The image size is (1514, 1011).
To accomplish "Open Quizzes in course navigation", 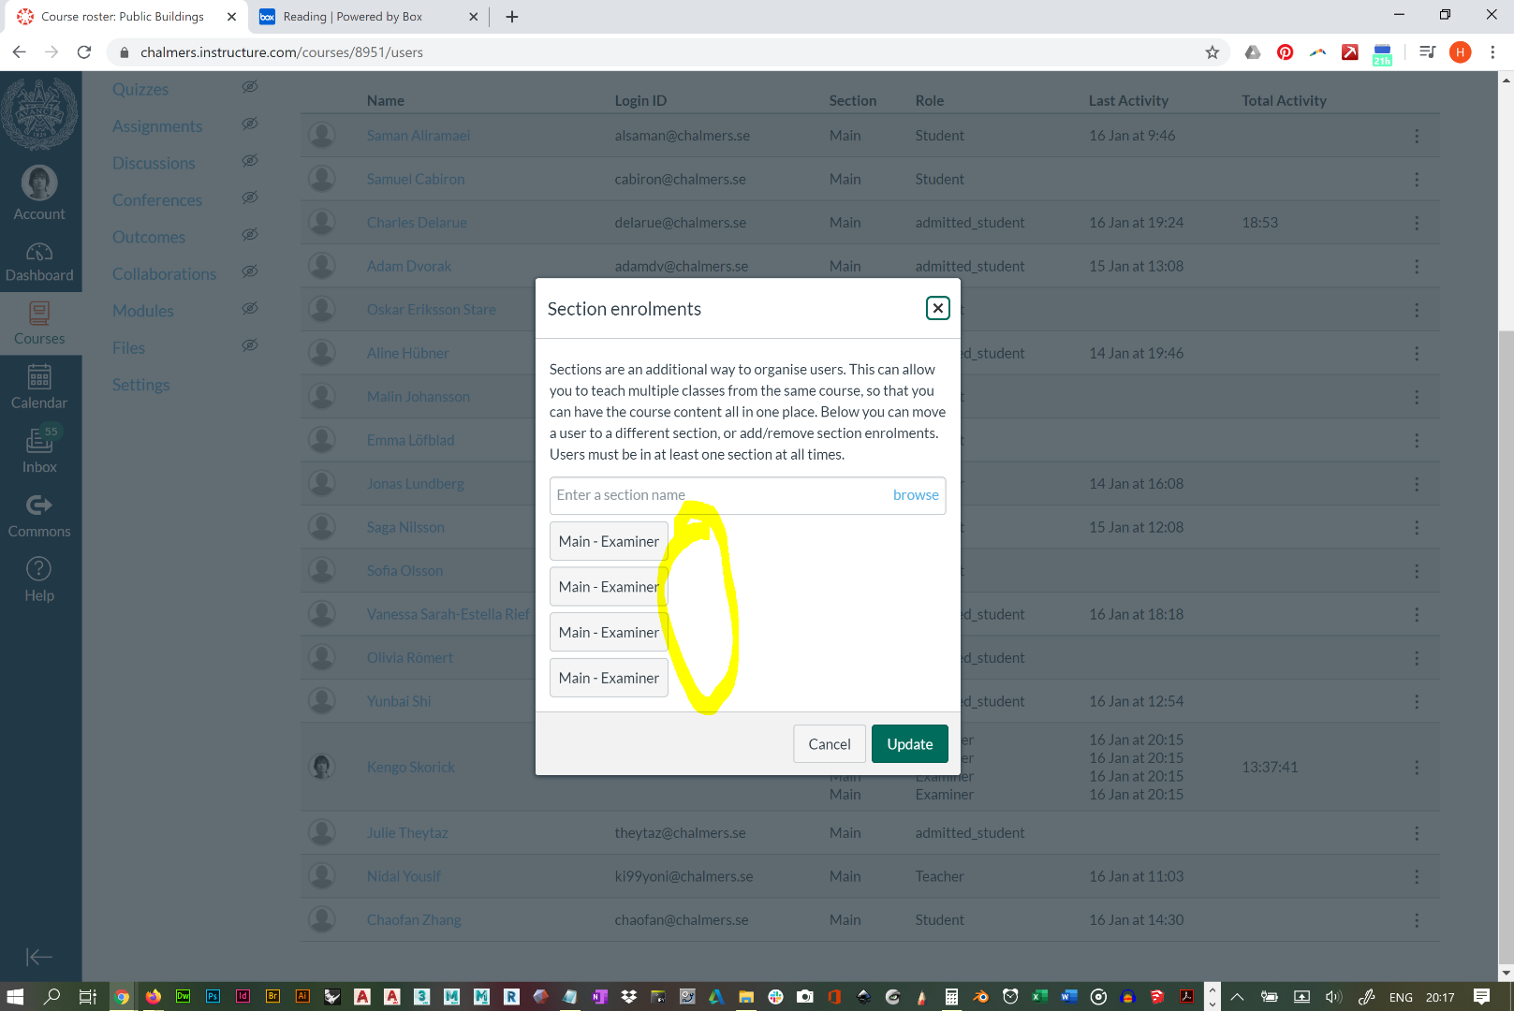I will point(140,89).
